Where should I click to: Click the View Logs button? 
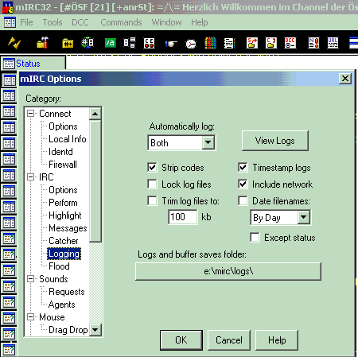[x=275, y=141]
